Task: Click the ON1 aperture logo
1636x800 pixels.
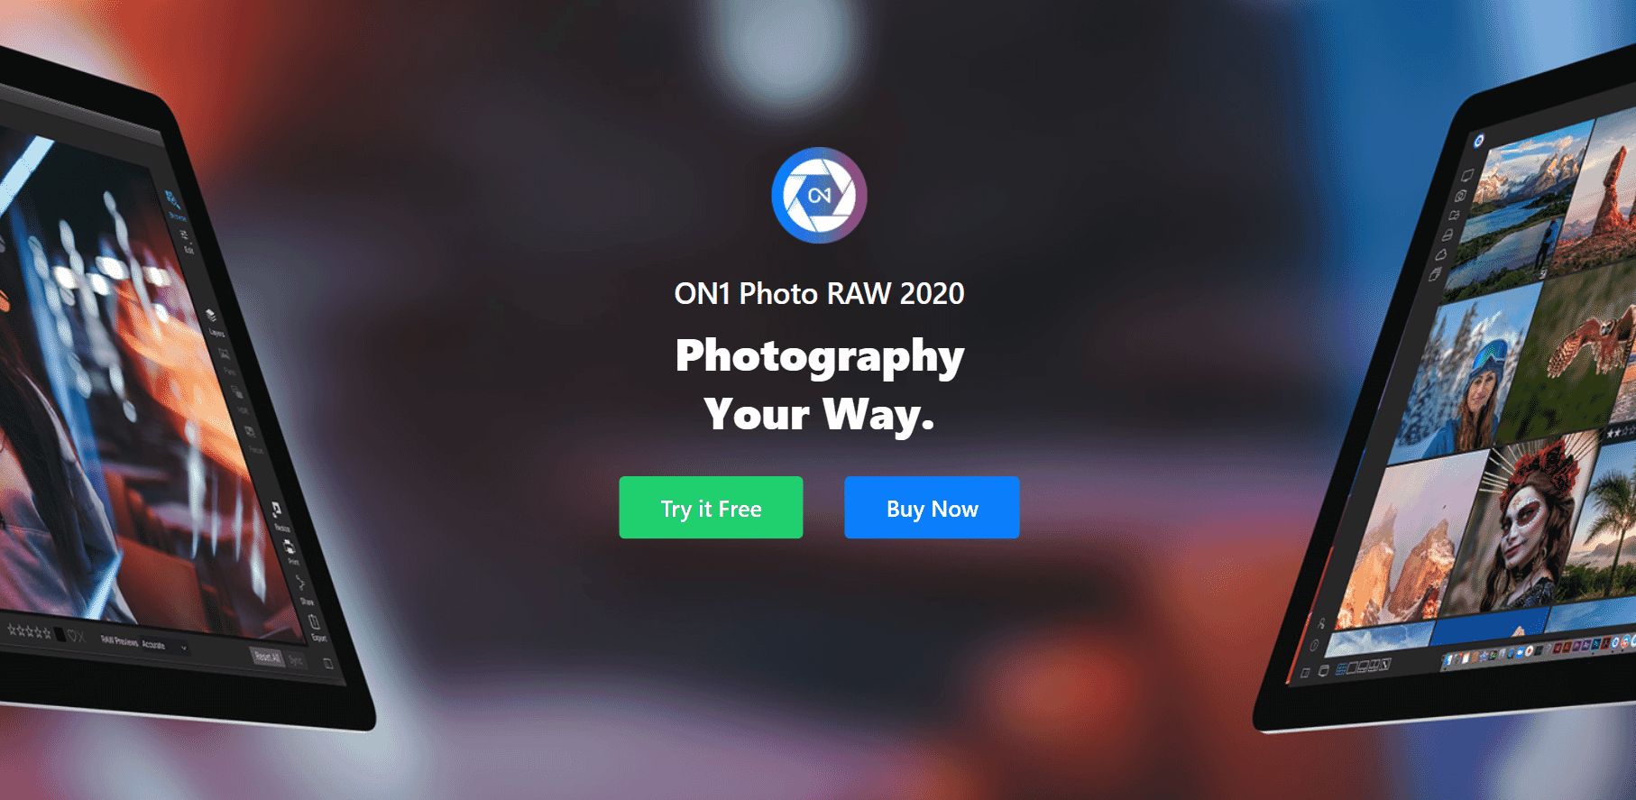Action: [819, 196]
